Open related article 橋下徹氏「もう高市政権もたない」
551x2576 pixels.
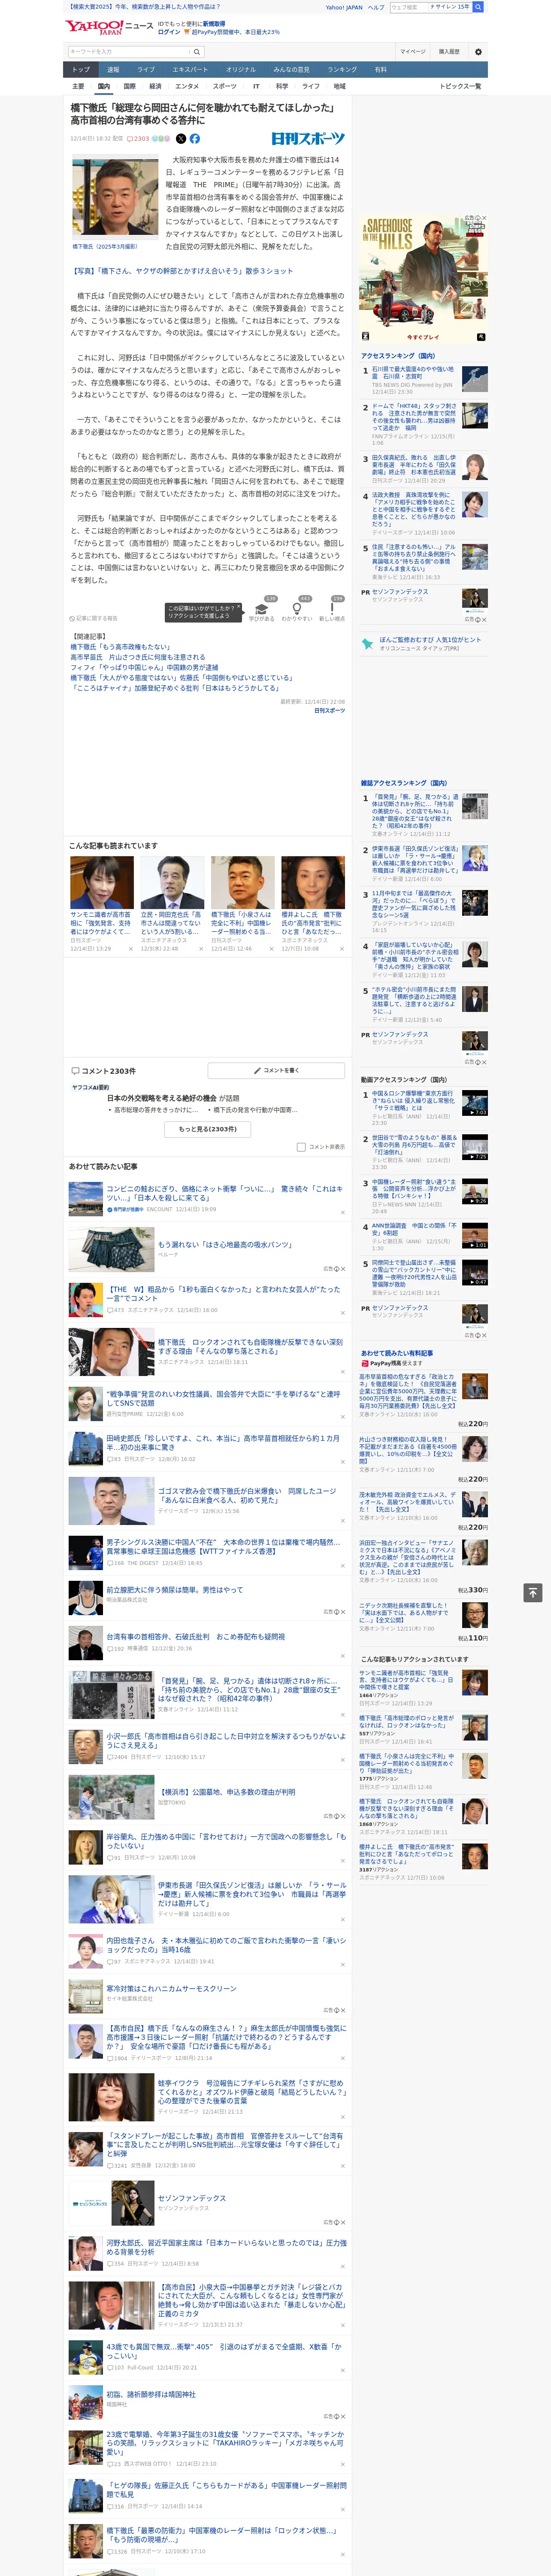click(x=120, y=647)
